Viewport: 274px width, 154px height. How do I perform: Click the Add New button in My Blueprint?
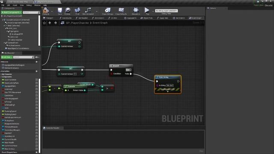tap(7, 57)
